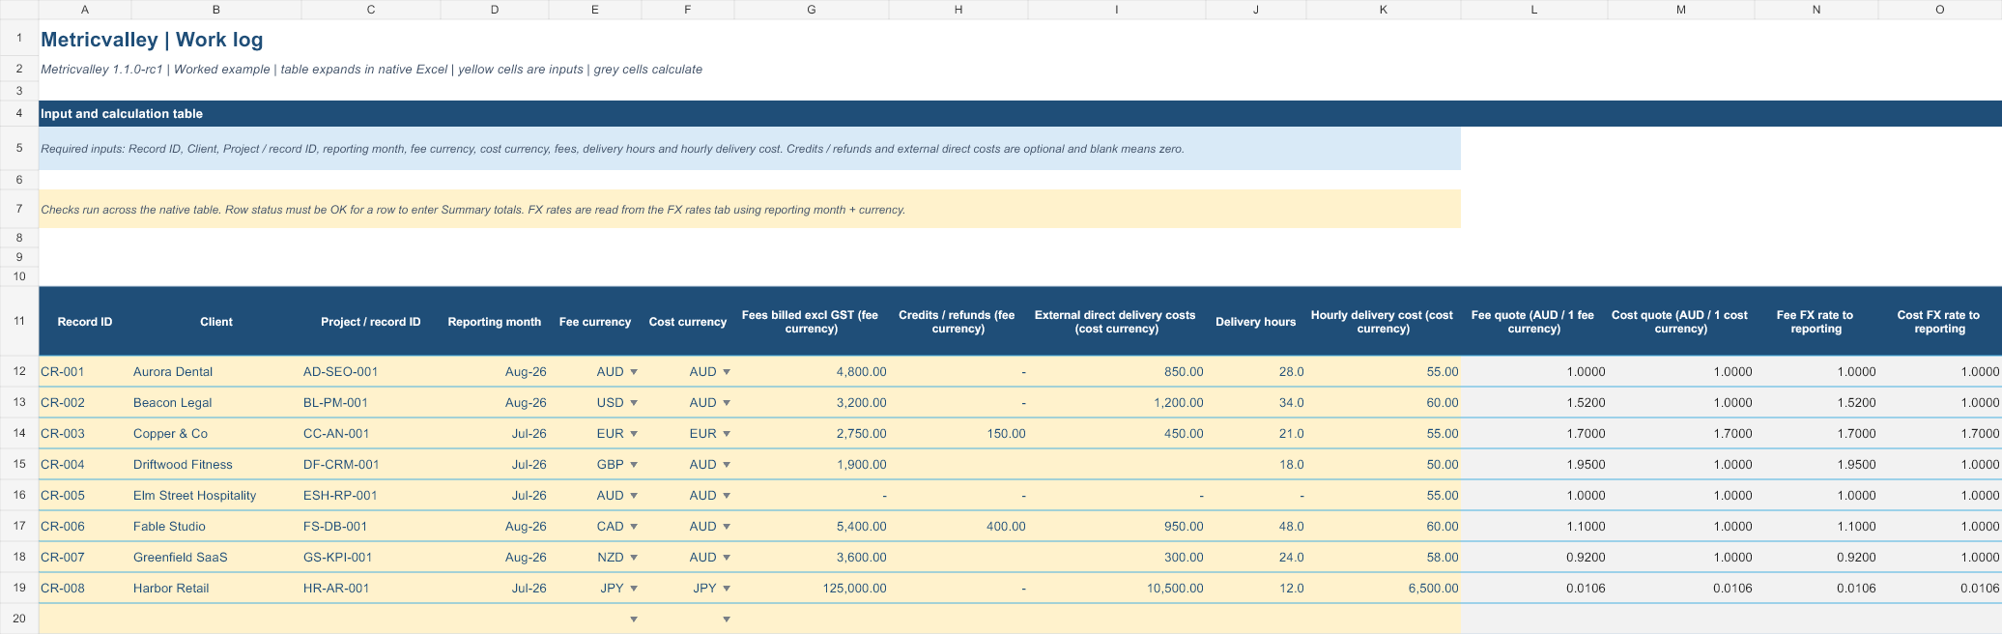Screen dimensions: 2002x634
Task: Select the 6,500.00 hourly delivery cost cell
Action: 1384,589
